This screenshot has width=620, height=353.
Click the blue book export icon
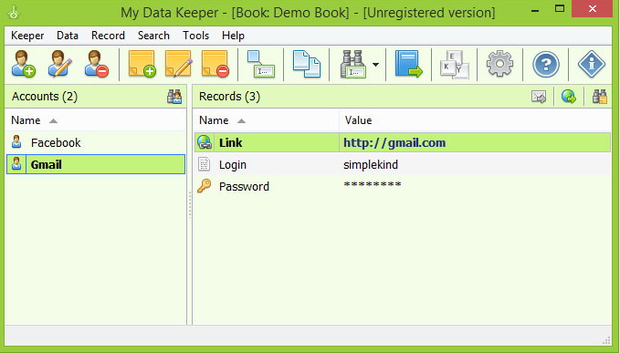[x=408, y=64]
